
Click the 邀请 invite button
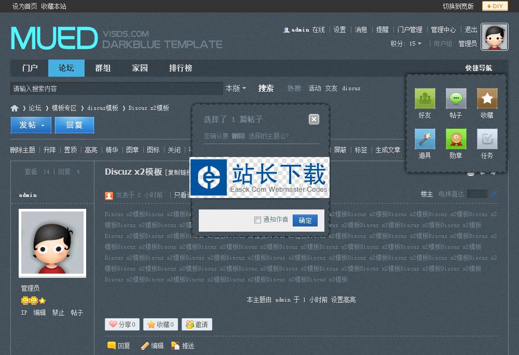pos(196,324)
